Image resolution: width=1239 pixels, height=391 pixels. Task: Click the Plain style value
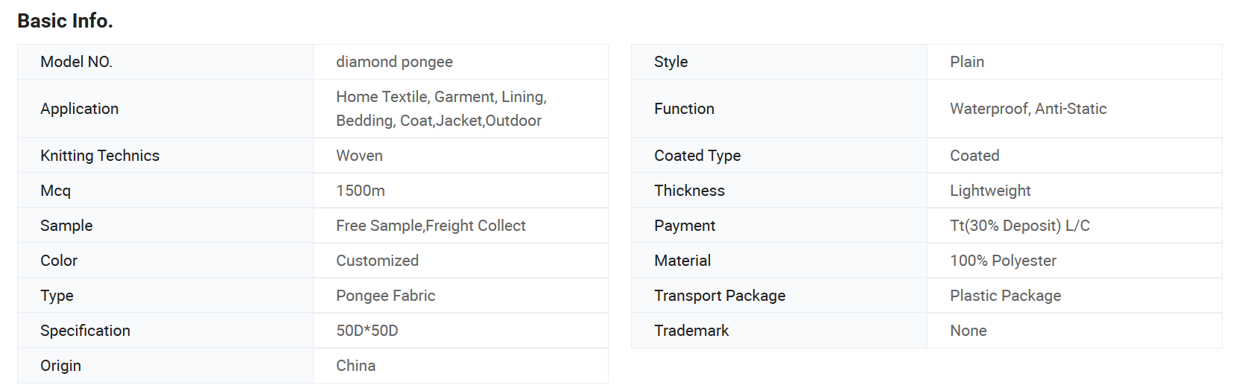(967, 62)
